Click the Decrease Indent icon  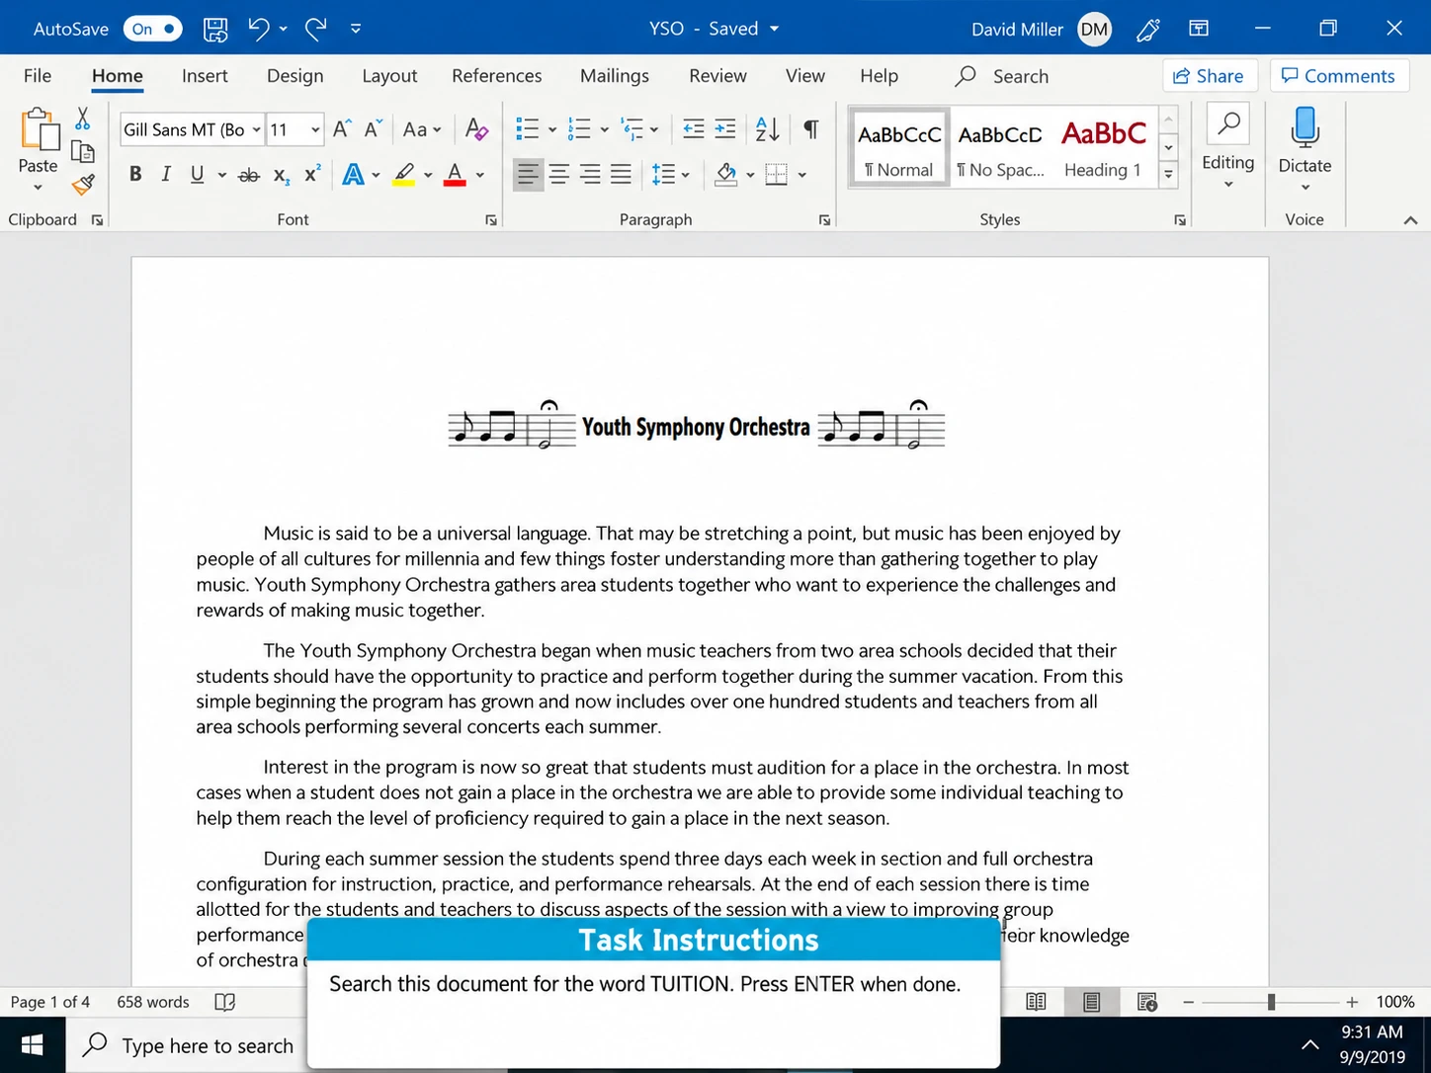694,128
